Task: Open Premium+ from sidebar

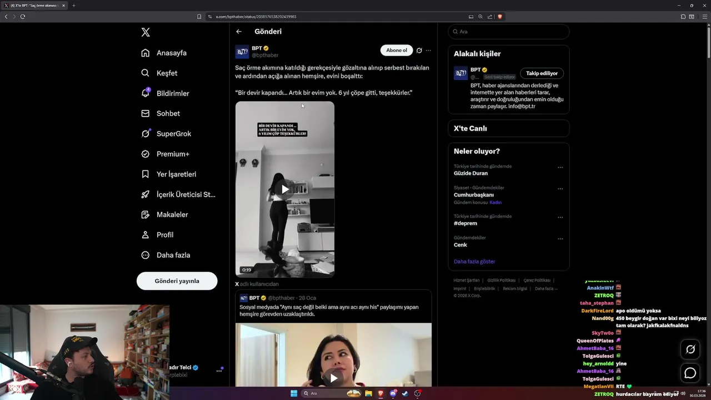Action: tap(166, 154)
